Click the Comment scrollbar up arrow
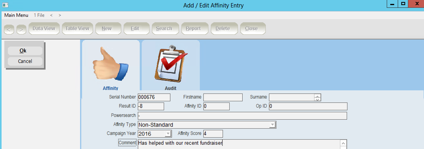Screen dimensions: 424x149 pyautogui.click(x=343, y=143)
